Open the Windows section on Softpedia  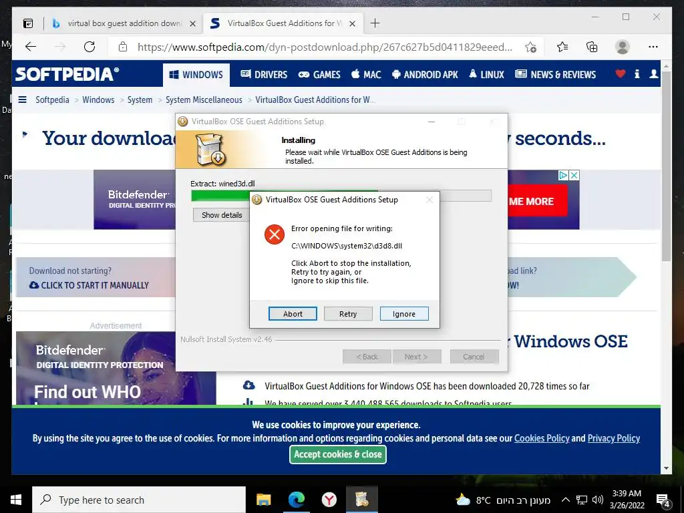point(196,75)
